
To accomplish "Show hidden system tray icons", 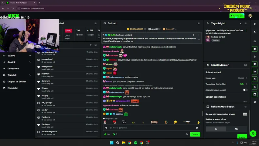I will pyautogui.click(x=233, y=143).
